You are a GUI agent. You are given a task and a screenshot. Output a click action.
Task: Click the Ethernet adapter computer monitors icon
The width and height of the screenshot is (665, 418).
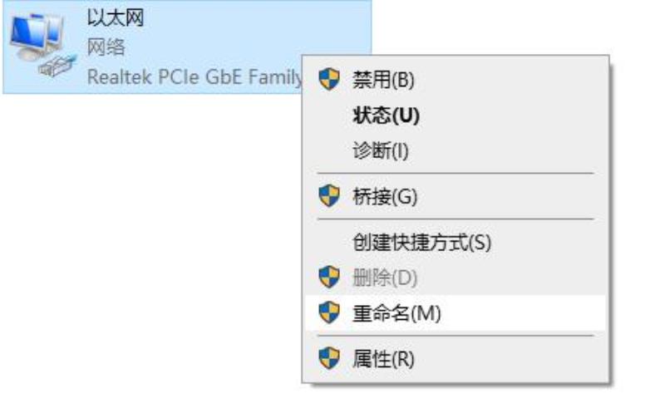pos(36,36)
